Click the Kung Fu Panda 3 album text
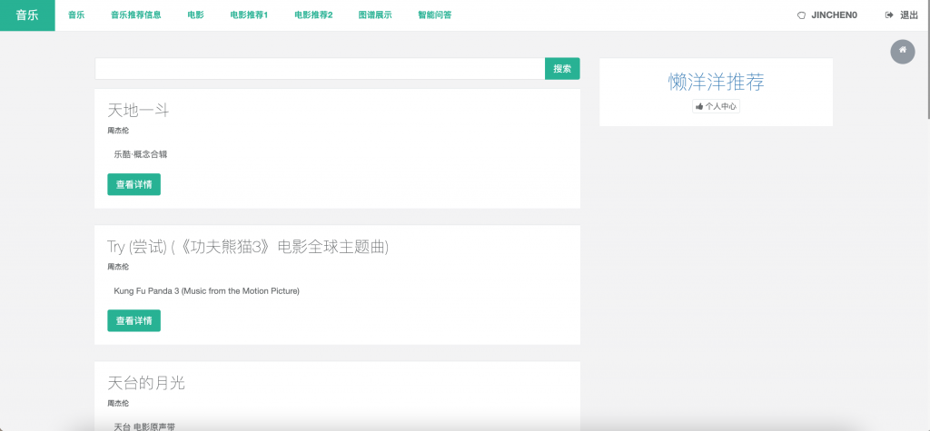930x431 pixels. pos(206,291)
